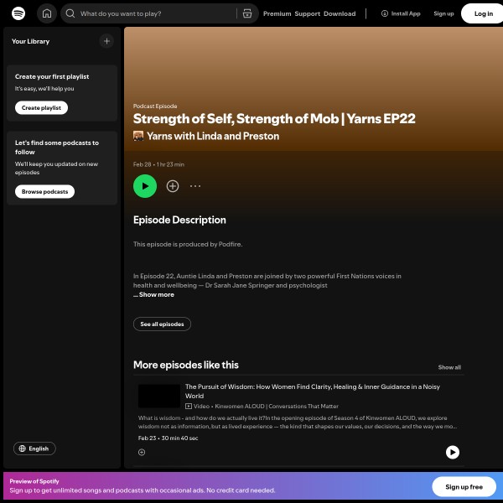
Task: Save The Pursuit of Wisdom episode with plus icon
Action: [x=142, y=452]
